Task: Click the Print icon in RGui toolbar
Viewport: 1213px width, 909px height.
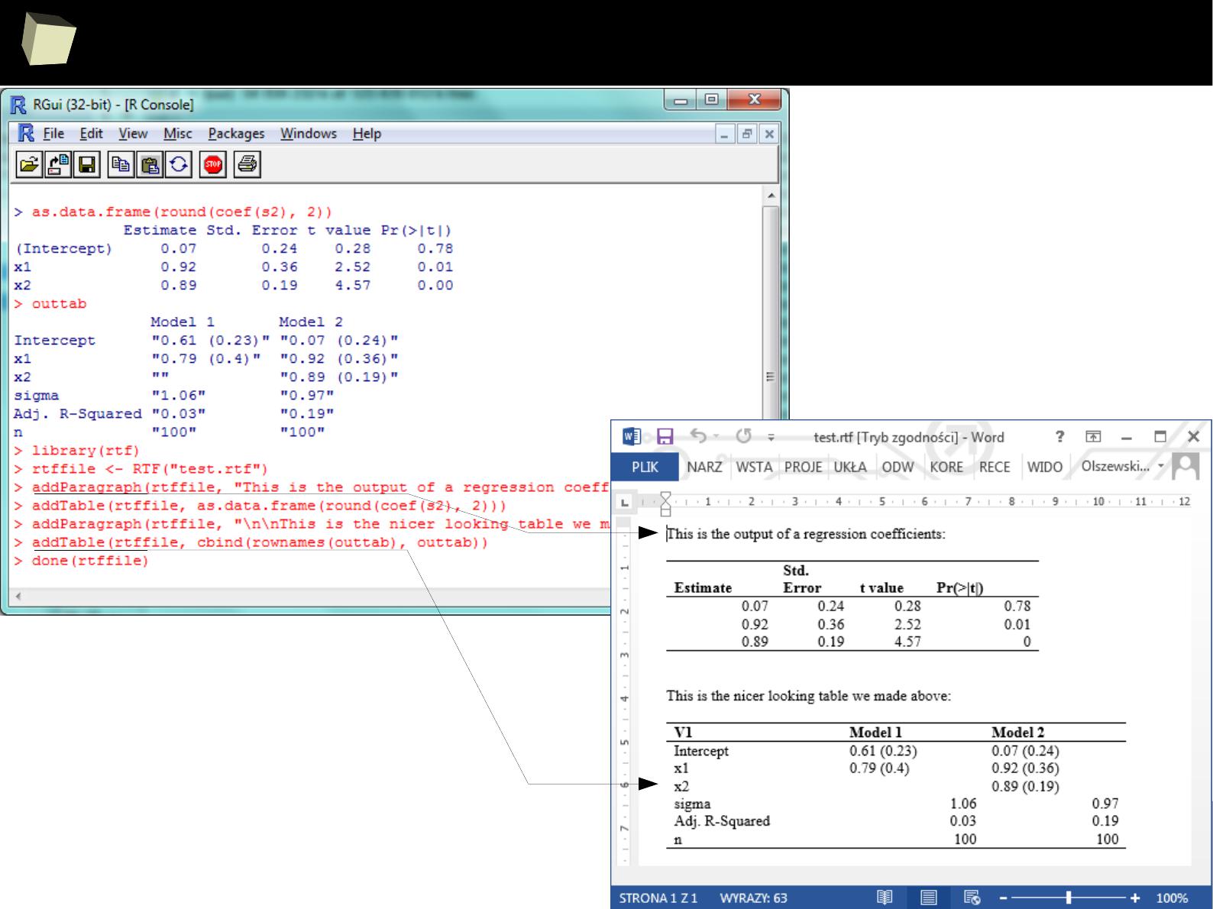Action: point(247,164)
